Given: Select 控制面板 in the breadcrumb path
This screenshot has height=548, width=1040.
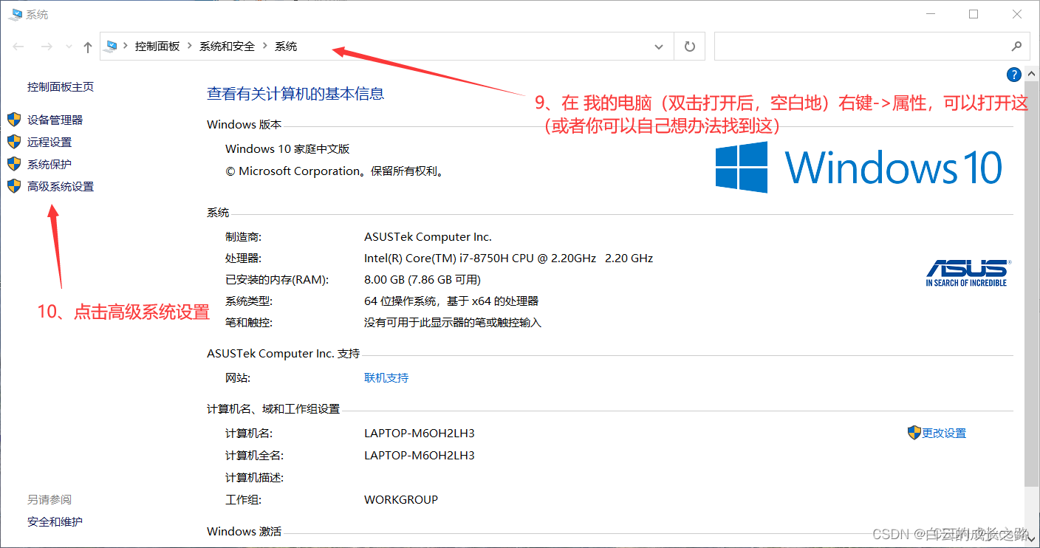Looking at the screenshot, I should click(x=157, y=47).
